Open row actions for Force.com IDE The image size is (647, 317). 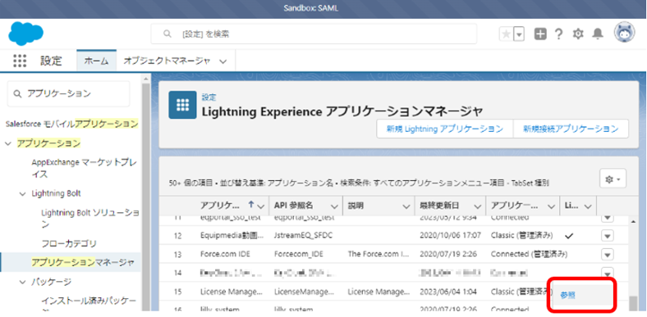[x=608, y=255]
